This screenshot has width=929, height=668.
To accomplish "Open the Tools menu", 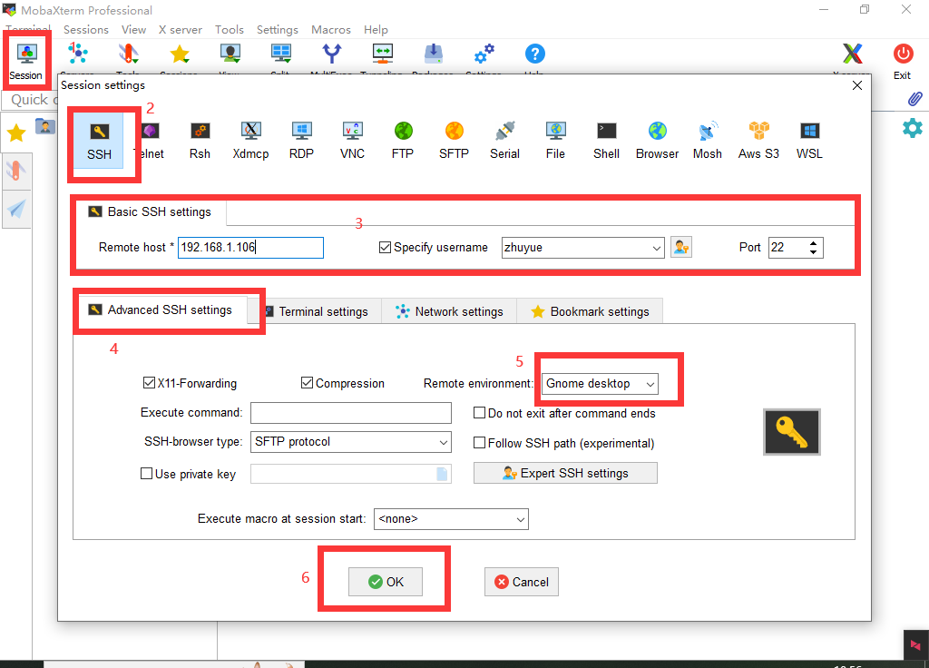I will coord(230,30).
